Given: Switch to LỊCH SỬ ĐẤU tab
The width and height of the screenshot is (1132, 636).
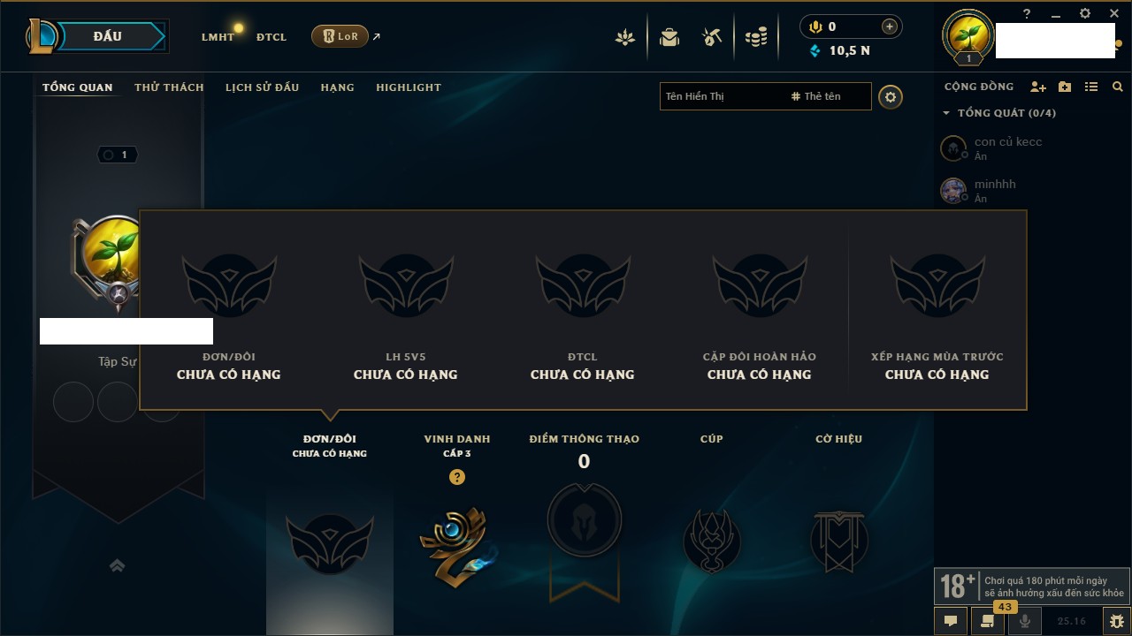Looking at the screenshot, I should 262,87.
